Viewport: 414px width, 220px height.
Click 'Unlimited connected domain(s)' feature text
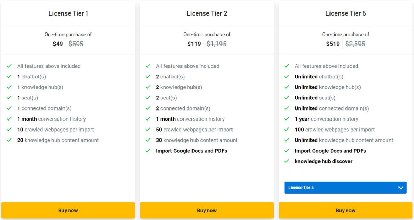click(x=332, y=108)
